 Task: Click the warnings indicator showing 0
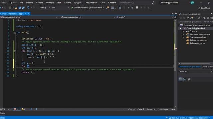24,109
